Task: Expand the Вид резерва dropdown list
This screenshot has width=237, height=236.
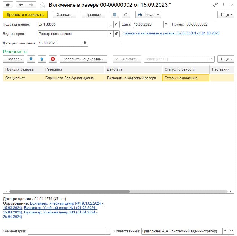Action: tap(110, 34)
